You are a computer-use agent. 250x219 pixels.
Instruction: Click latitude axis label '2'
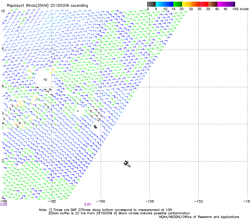click(x=3, y=160)
